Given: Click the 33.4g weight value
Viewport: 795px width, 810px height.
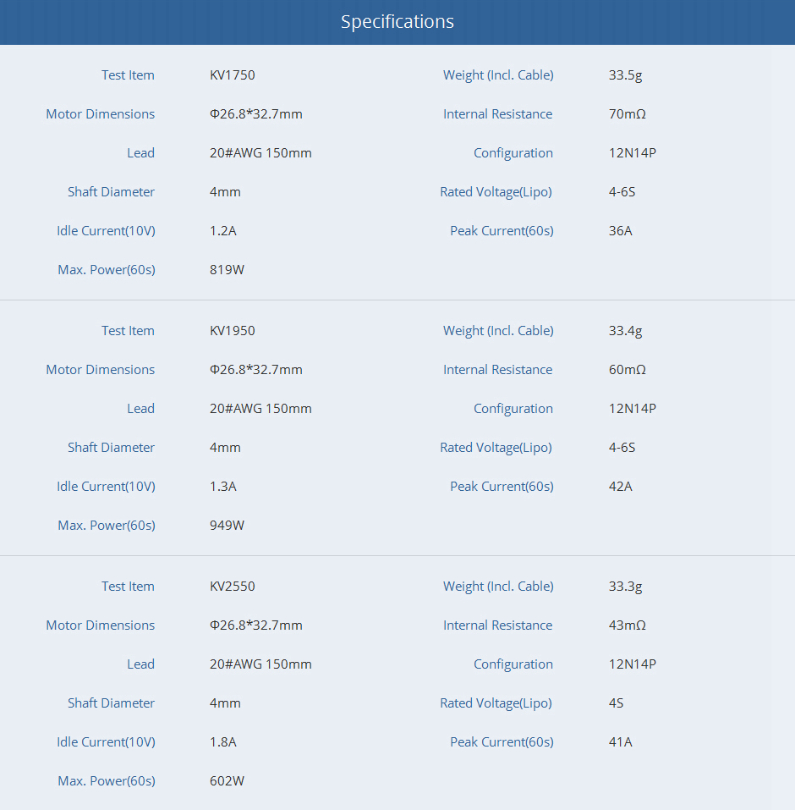Looking at the screenshot, I should click(625, 331).
